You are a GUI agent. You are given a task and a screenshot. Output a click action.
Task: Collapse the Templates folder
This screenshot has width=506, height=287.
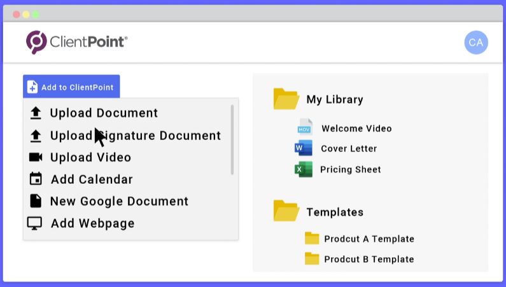286,211
